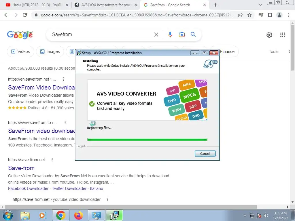Screen dimensions: 295x221
Task: Open Google settings gear
Action: (269, 35)
